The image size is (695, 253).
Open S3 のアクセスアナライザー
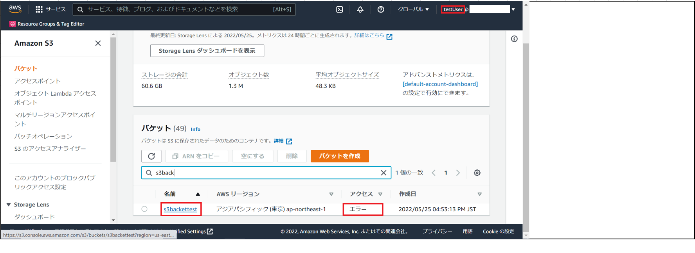click(50, 149)
